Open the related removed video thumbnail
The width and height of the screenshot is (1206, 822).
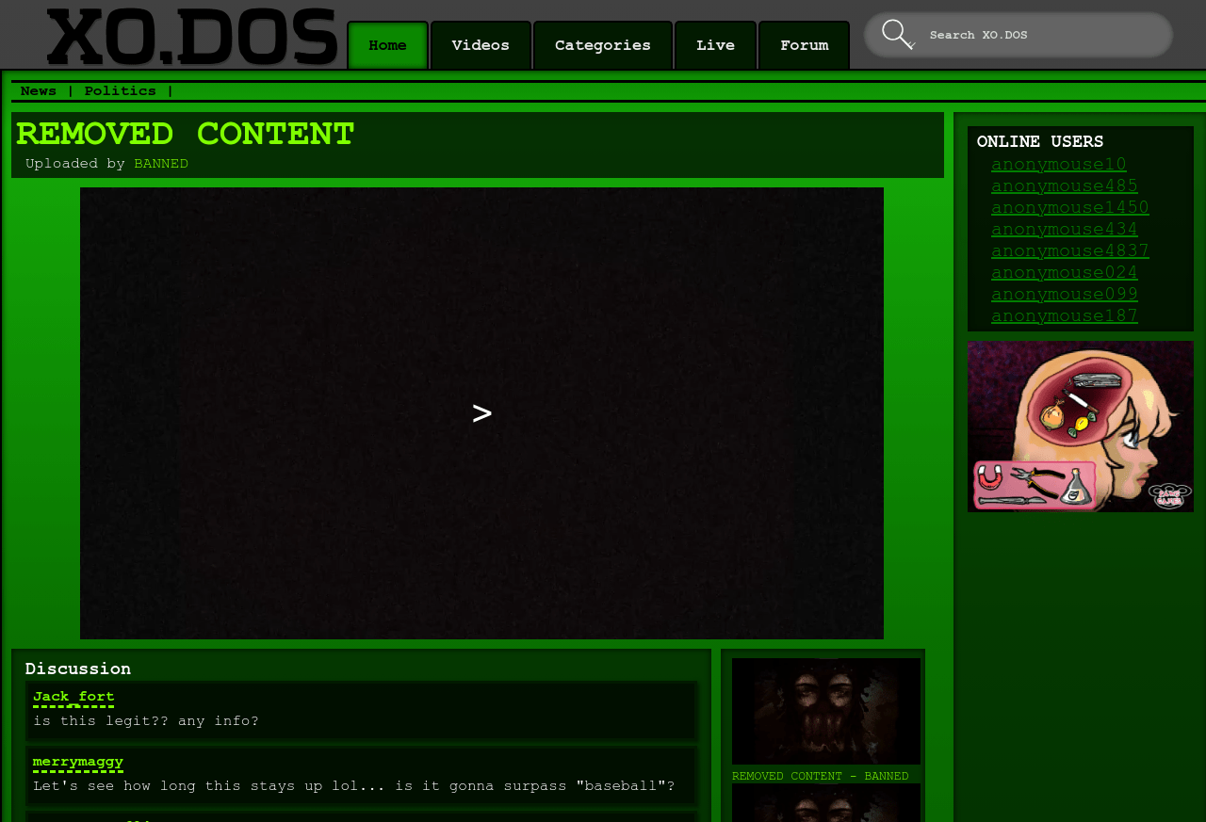(x=825, y=712)
